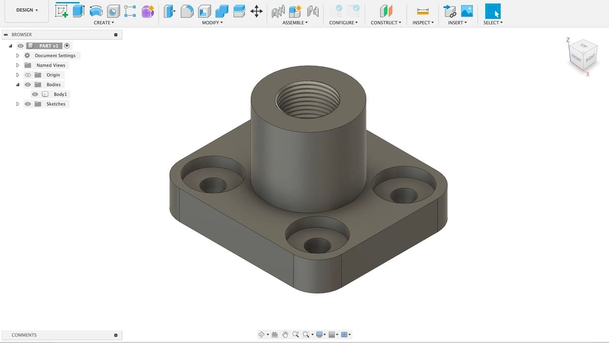Activate the Move/Copy arrows tool

[x=256, y=11]
